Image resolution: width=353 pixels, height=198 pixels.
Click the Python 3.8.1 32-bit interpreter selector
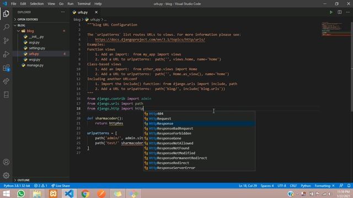(x=17, y=186)
